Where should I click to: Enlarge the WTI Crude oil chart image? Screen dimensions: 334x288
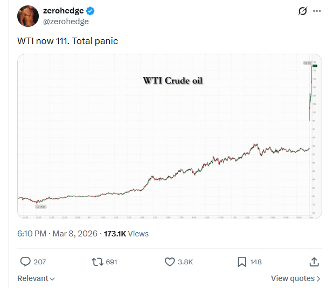pyautogui.click(x=169, y=136)
